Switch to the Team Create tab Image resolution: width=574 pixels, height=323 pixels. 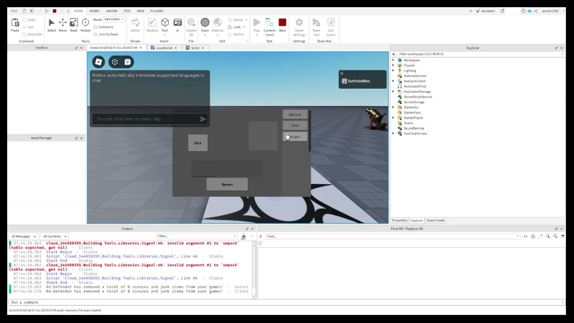[x=435, y=220]
